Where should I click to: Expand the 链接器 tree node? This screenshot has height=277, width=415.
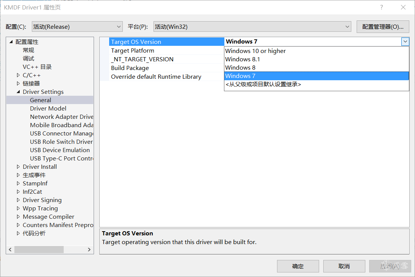[x=18, y=84]
